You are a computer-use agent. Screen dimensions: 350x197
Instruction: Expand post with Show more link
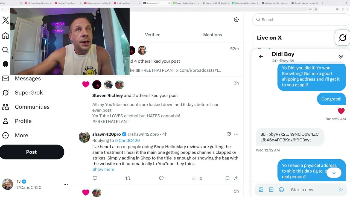point(103,169)
